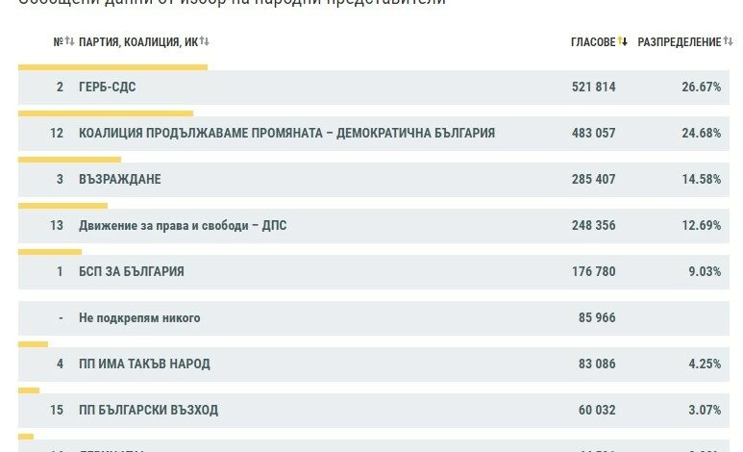743x452 pixels.
Task: Click the ПАРТИЯ, КОАЛИЦИЯ, ИК header
Action: pos(138,41)
